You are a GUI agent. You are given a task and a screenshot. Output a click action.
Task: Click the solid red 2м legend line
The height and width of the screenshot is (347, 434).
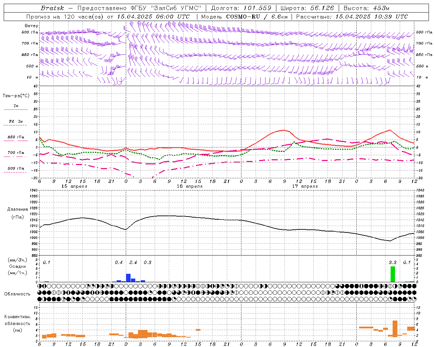16,110
